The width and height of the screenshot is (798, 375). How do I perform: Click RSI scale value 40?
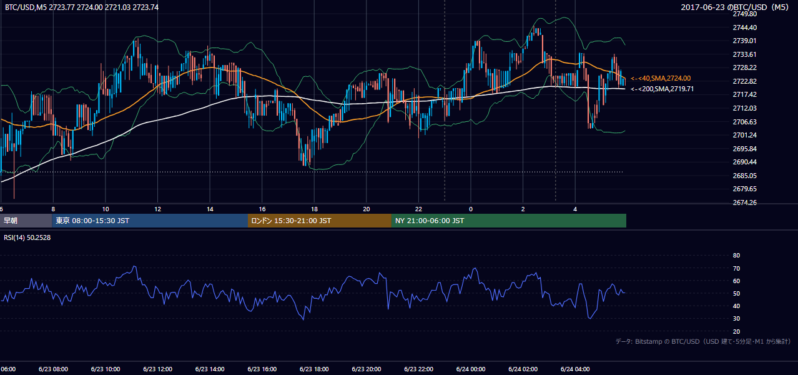[736, 306]
